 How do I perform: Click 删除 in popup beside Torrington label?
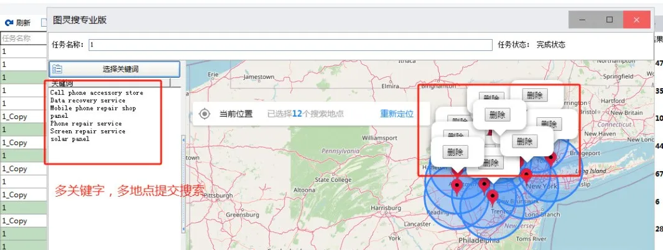(x=534, y=96)
